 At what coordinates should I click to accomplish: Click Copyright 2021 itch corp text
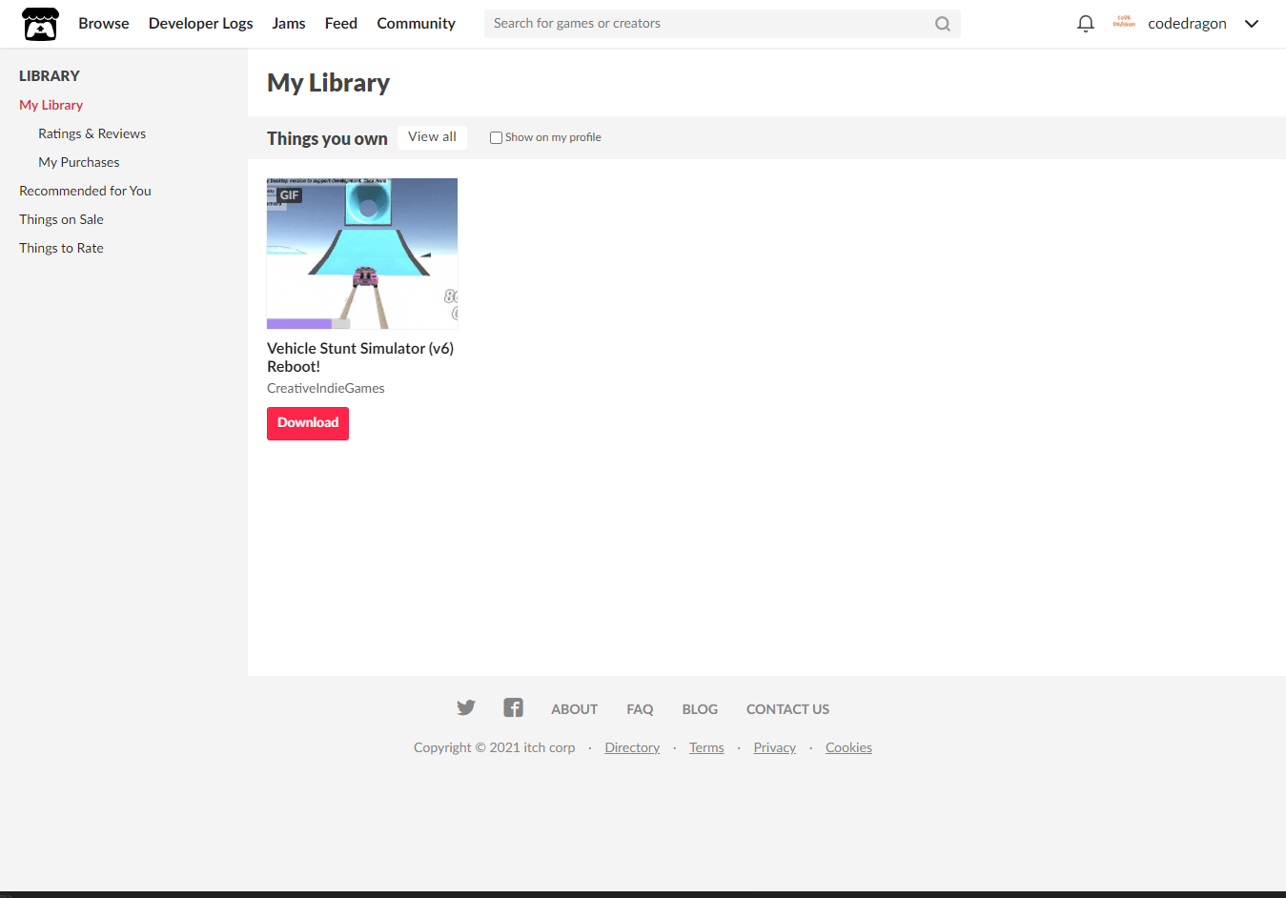pyautogui.click(x=495, y=747)
